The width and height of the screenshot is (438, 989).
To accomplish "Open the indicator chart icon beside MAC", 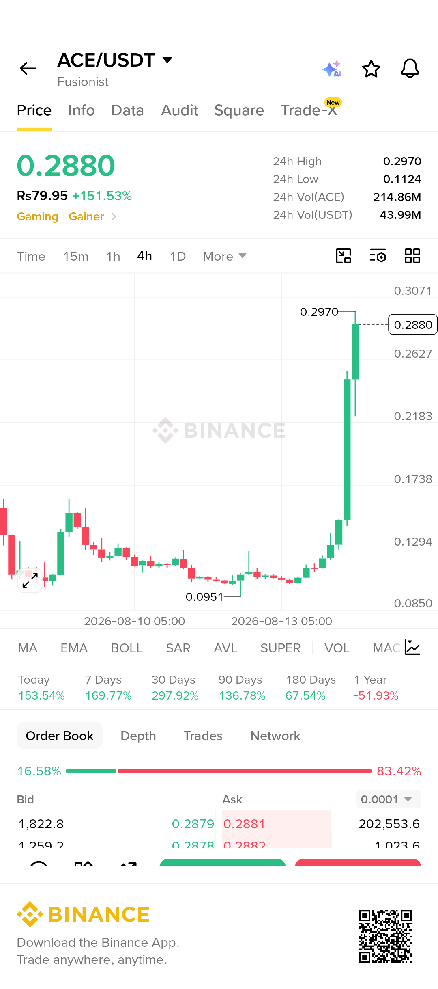I will (412, 648).
